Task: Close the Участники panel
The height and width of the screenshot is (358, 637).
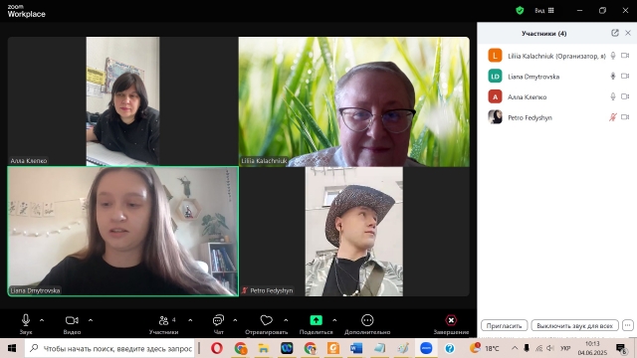Action: point(628,33)
